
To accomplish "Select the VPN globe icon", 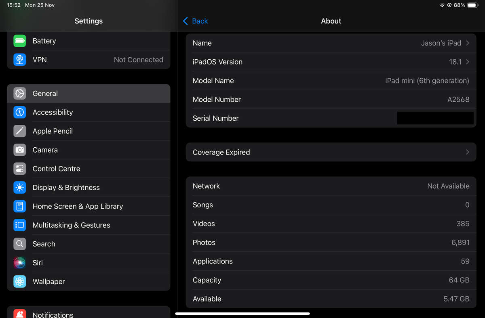I will [x=19, y=59].
